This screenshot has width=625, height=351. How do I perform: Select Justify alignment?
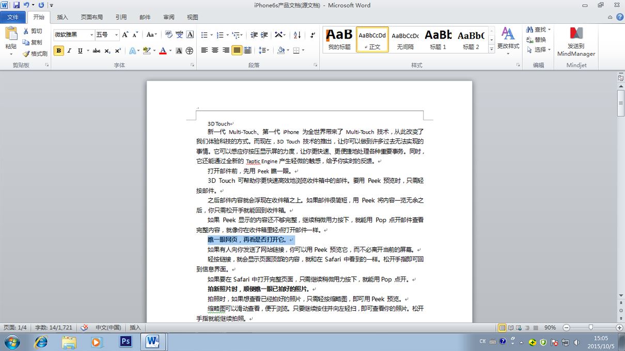pos(237,51)
